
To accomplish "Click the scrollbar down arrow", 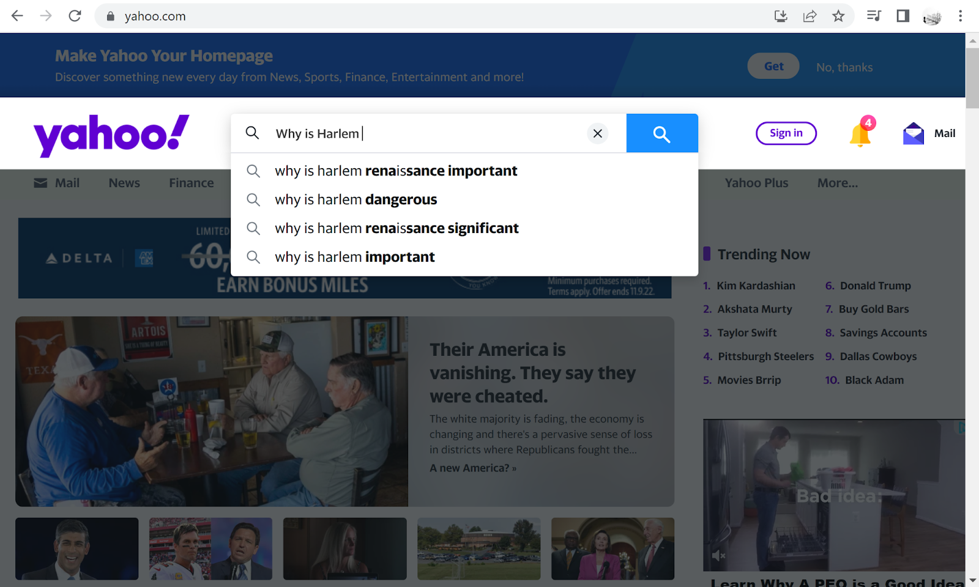I will pyautogui.click(x=972, y=580).
